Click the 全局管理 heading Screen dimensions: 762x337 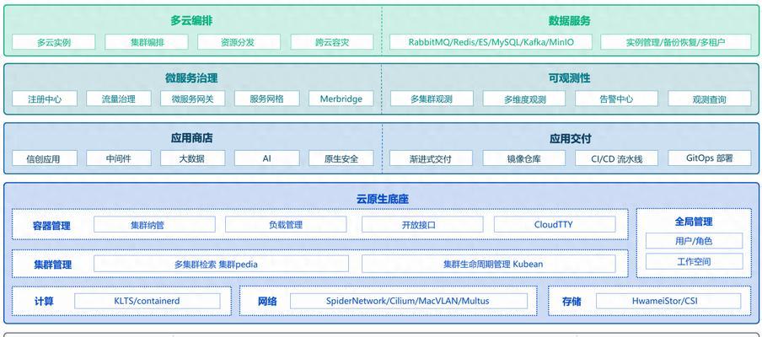point(694,222)
